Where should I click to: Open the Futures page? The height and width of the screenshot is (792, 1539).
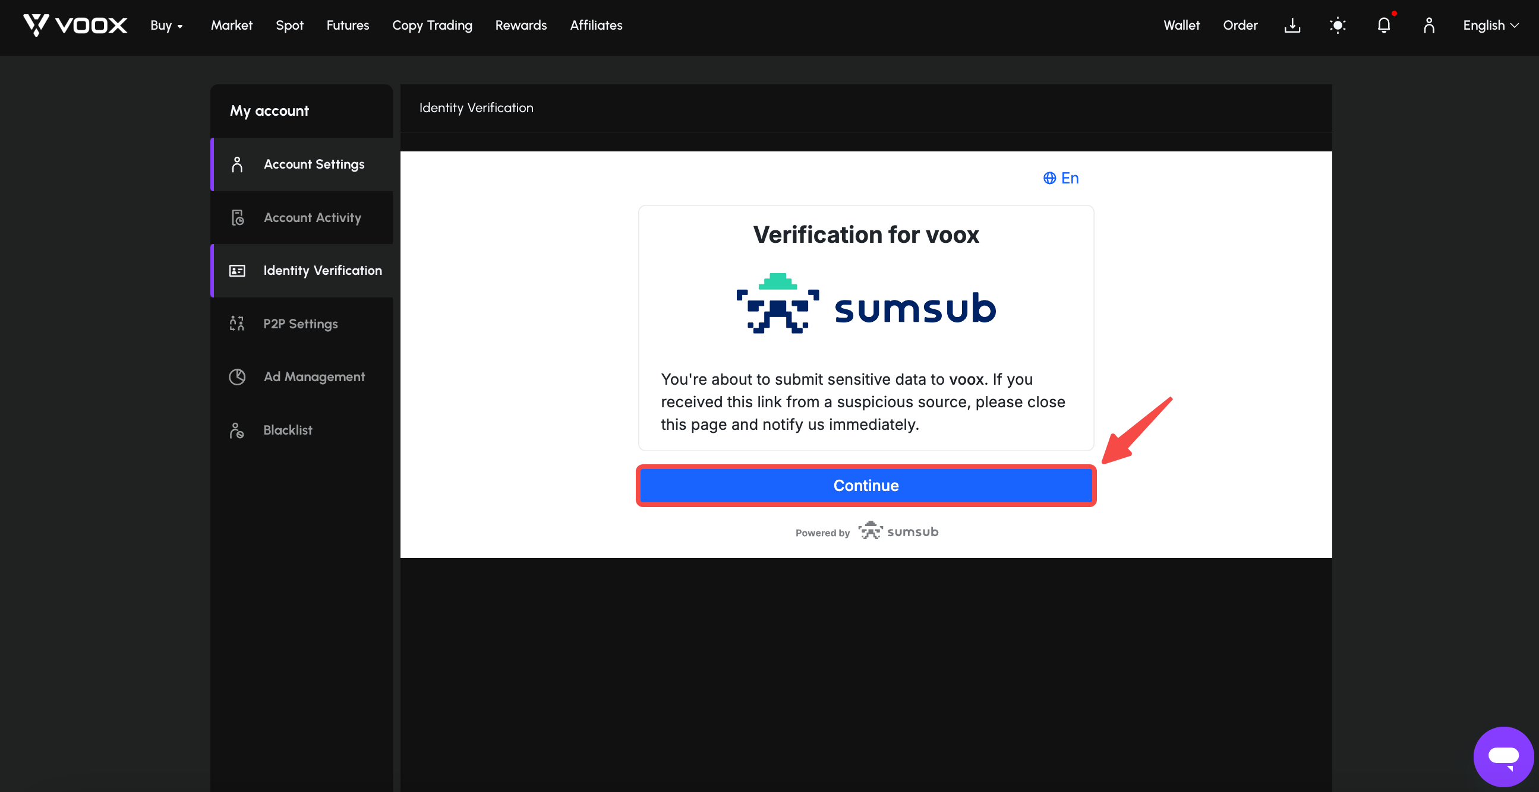[348, 25]
